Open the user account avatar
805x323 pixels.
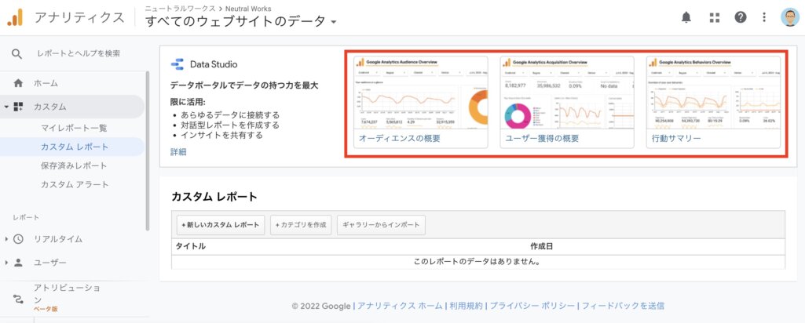click(x=789, y=17)
